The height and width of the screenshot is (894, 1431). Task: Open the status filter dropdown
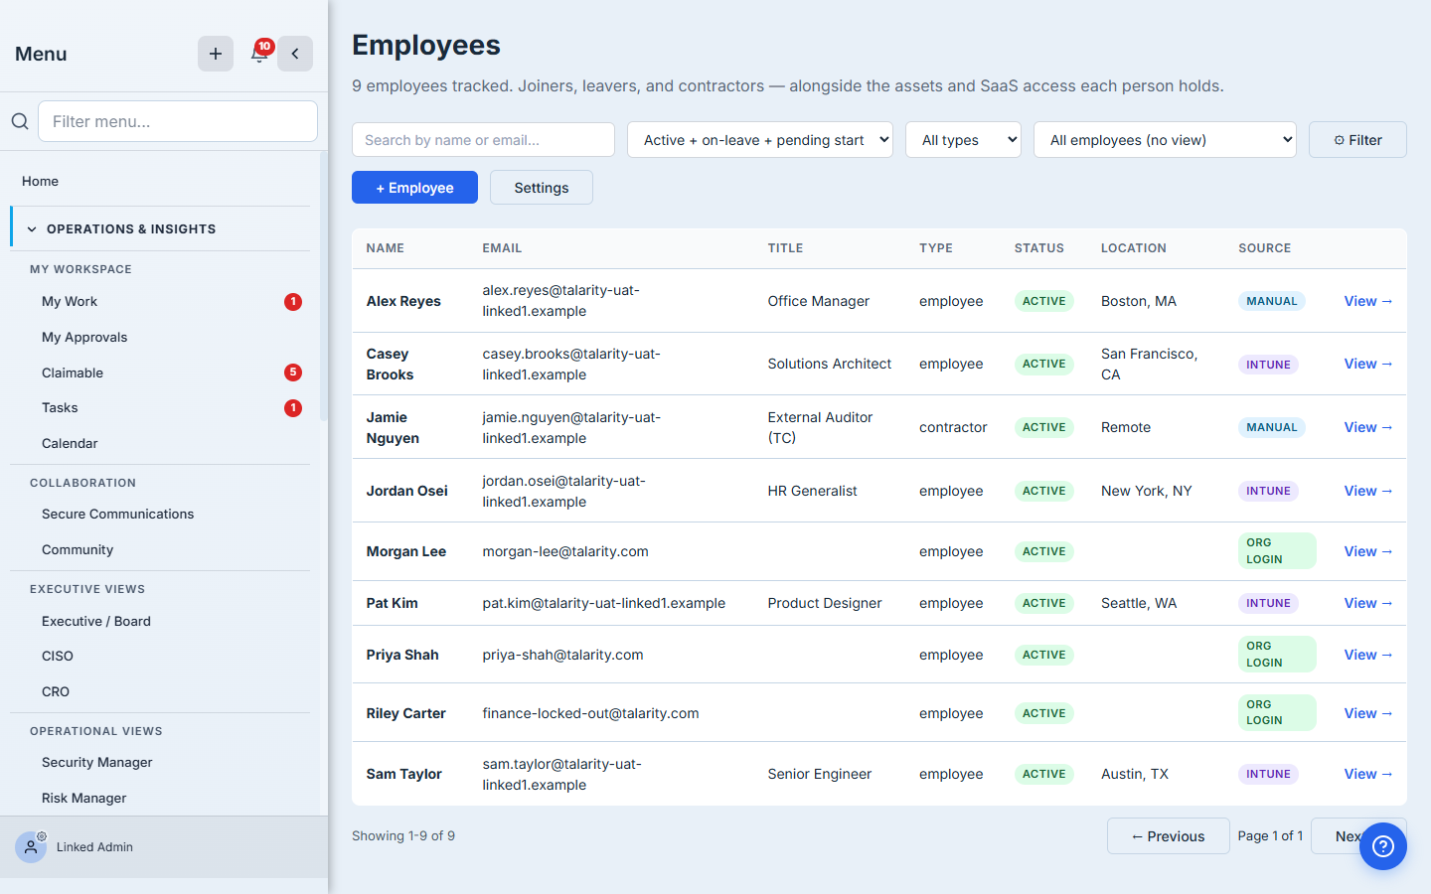click(760, 140)
